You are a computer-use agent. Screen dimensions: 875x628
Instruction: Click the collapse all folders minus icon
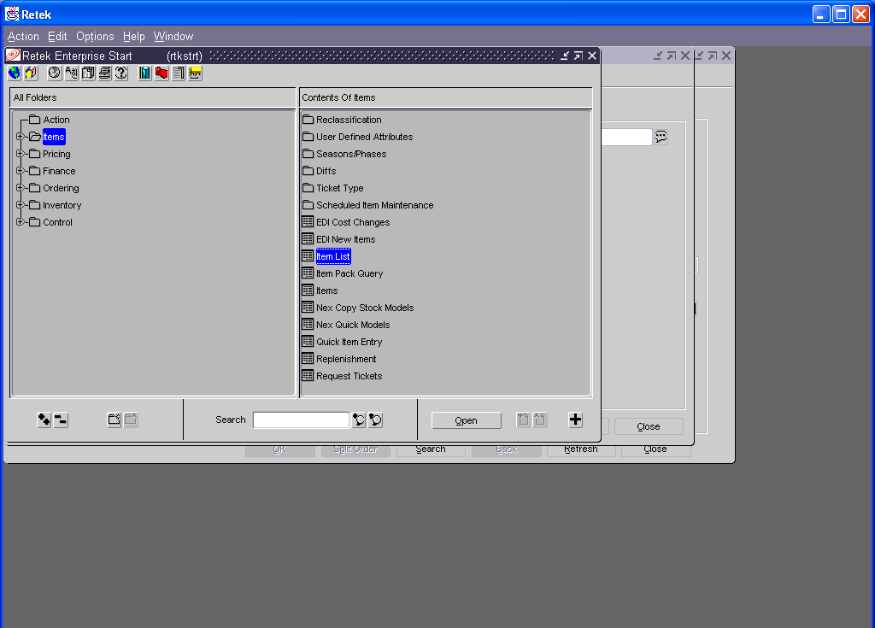[x=61, y=420]
